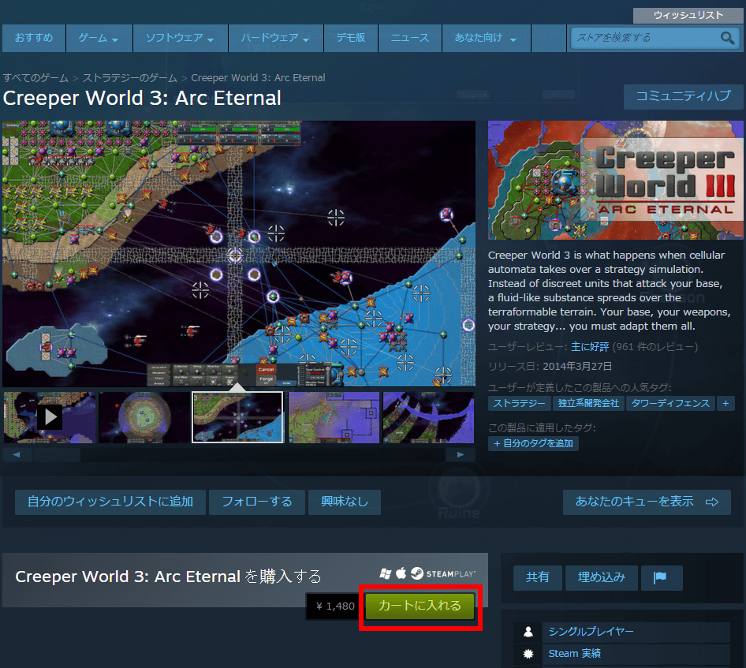Viewport: 746px width, 668px height.
Task: Open the おすすめ tab
Action: [x=34, y=38]
